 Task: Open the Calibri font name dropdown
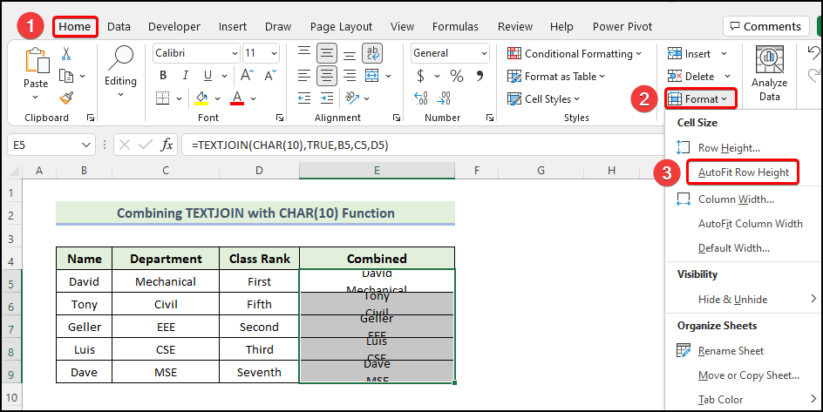click(x=235, y=53)
